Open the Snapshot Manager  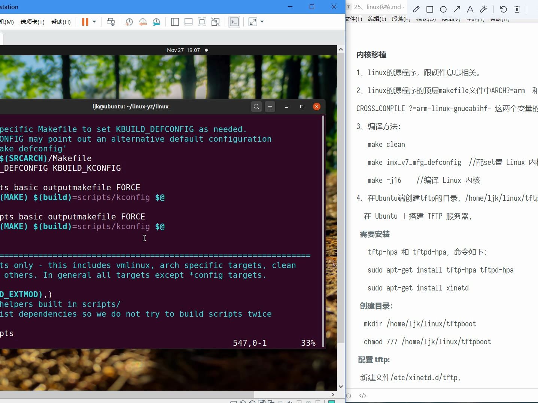click(x=156, y=22)
